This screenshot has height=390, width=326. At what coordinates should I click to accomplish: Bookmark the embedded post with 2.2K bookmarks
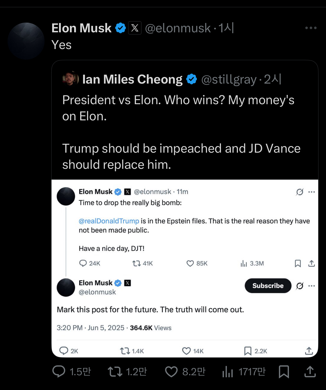pyautogui.click(x=247, y=351)
